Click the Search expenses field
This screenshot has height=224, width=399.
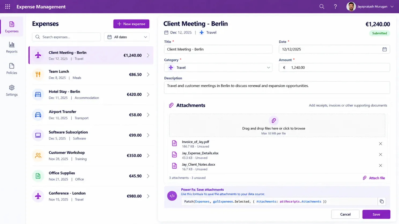(66, 37)
